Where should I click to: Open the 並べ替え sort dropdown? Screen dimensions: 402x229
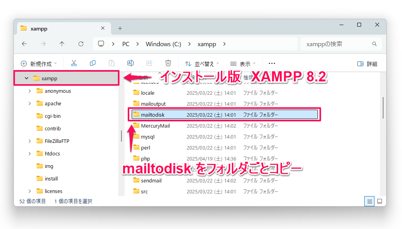click(x=202, y=64)
